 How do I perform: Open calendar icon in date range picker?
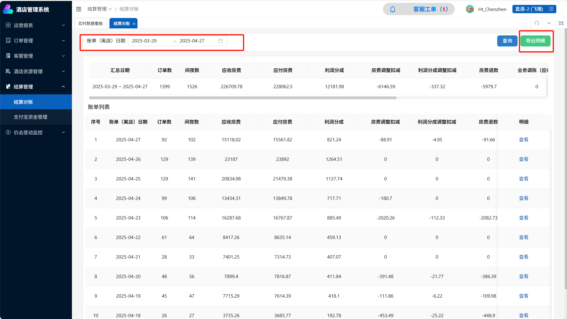pyautogui.click(x=221, y=41)
